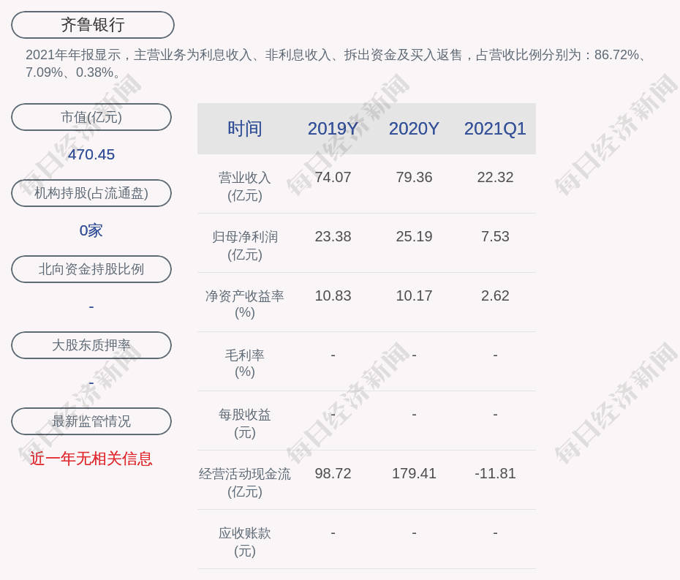Click net profit value 23.38
The height and width of the screenshot is (580, 680).
tap(333, 236)
